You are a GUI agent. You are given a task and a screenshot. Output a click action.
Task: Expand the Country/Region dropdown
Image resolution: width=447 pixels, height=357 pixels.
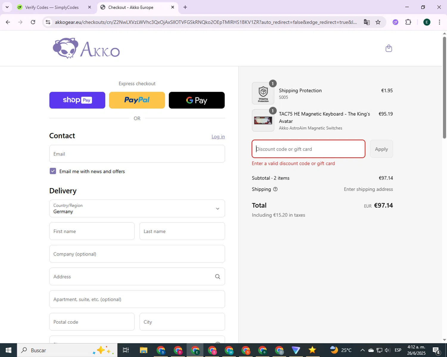coord(218,209)
